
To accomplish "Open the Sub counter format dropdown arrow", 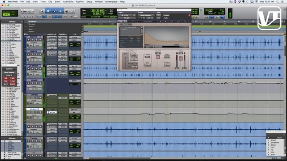I will pyautogui.click(x=106, y=13).
